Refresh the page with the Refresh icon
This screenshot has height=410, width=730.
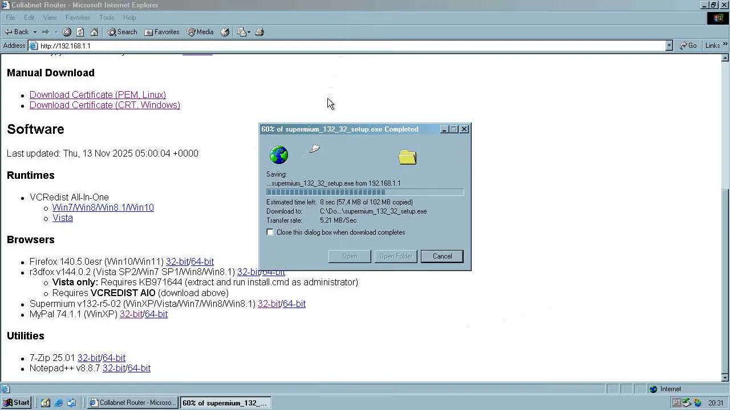80,32
